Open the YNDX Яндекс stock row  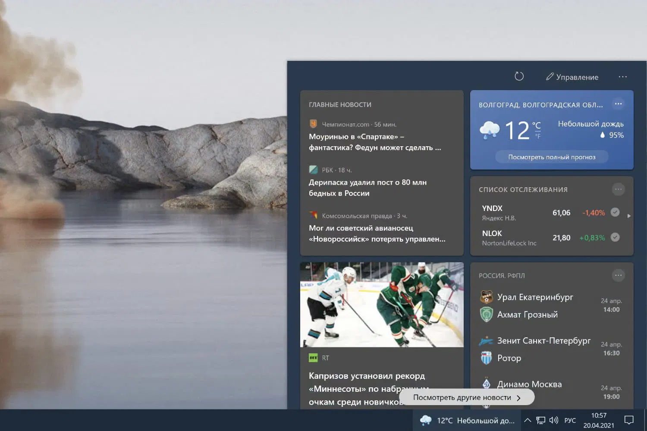[551, 213]
